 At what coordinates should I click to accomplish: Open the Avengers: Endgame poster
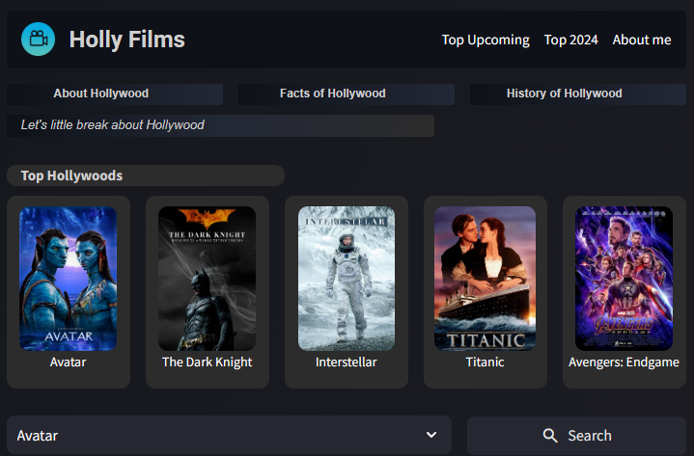tap(625, 279)
